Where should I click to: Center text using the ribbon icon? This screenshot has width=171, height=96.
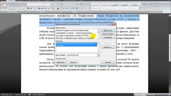coord(67,8)
